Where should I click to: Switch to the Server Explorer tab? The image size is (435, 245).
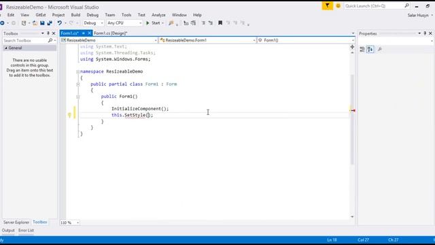[x=16, y=223]
